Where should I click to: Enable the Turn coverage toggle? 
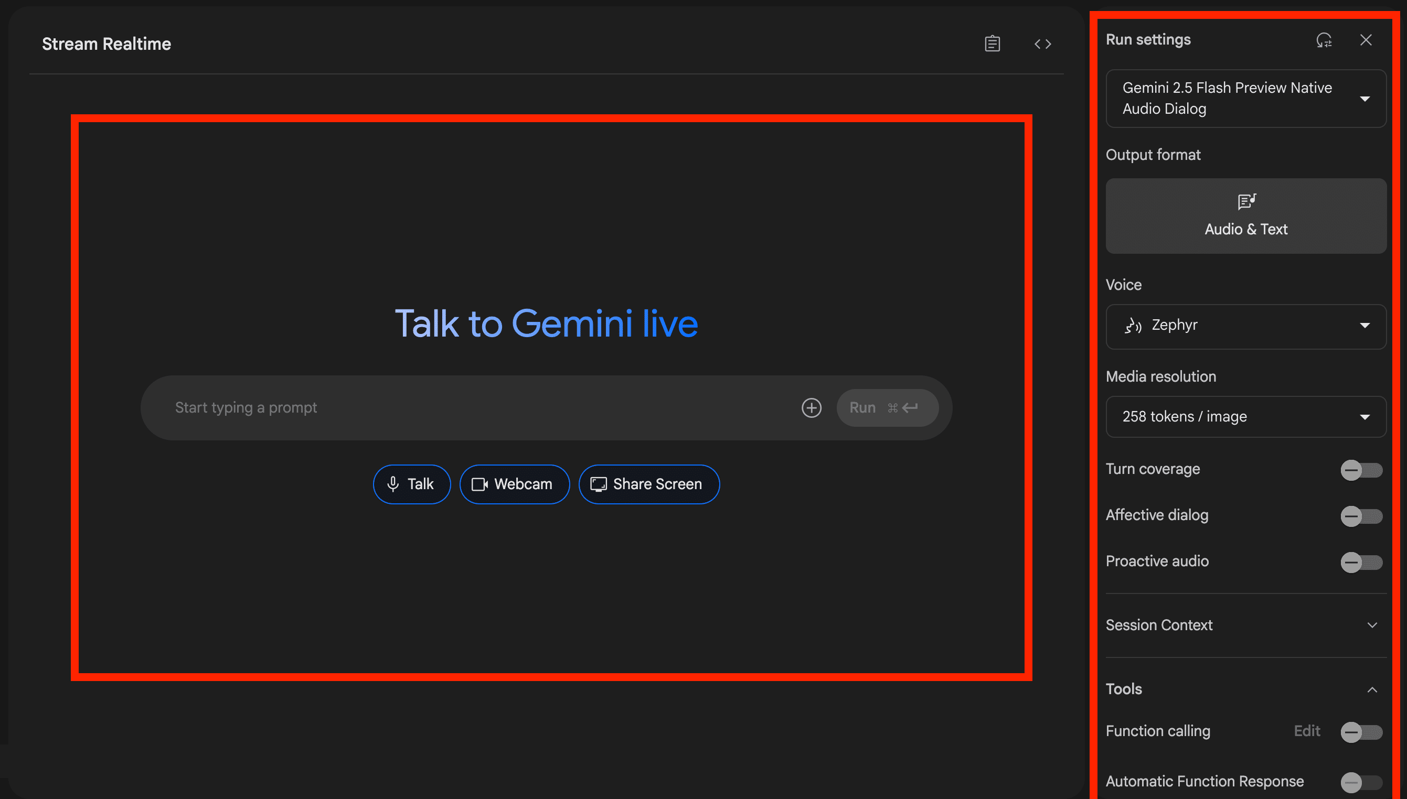click(x=1361, y=470)
